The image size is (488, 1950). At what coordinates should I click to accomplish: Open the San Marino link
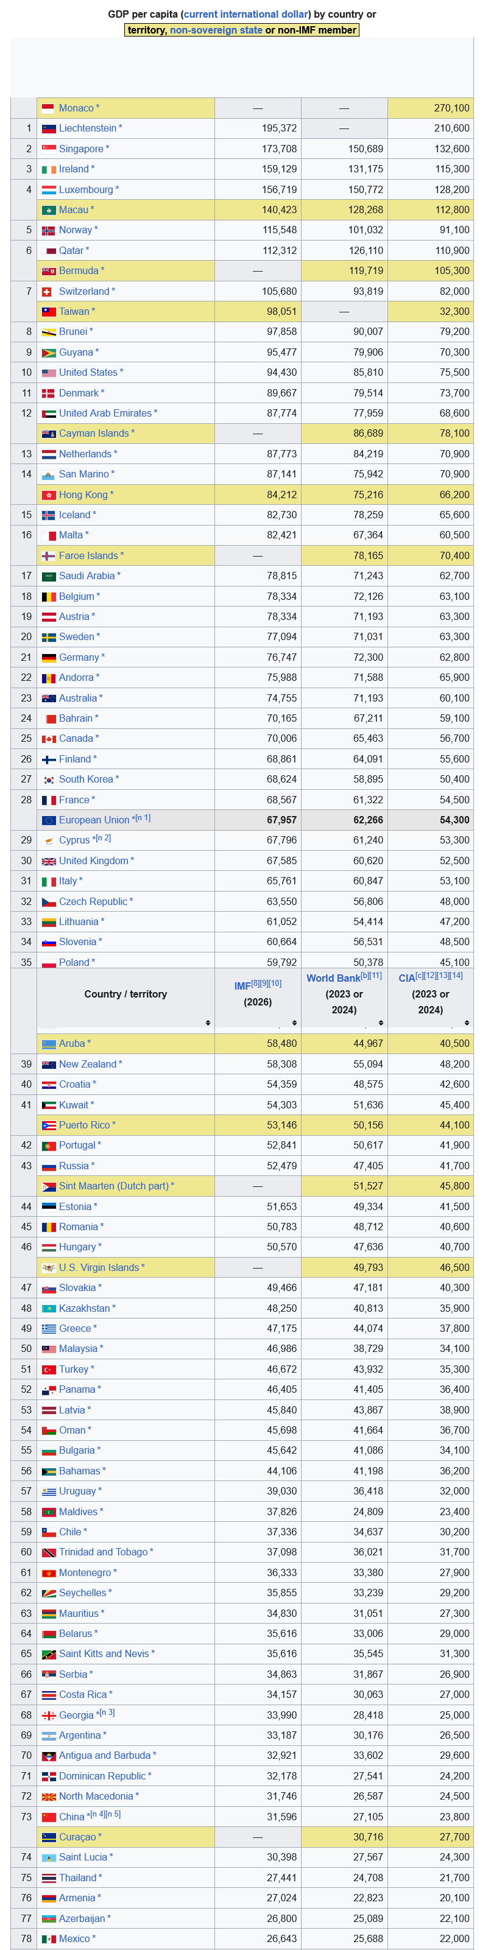click(83, 474)
